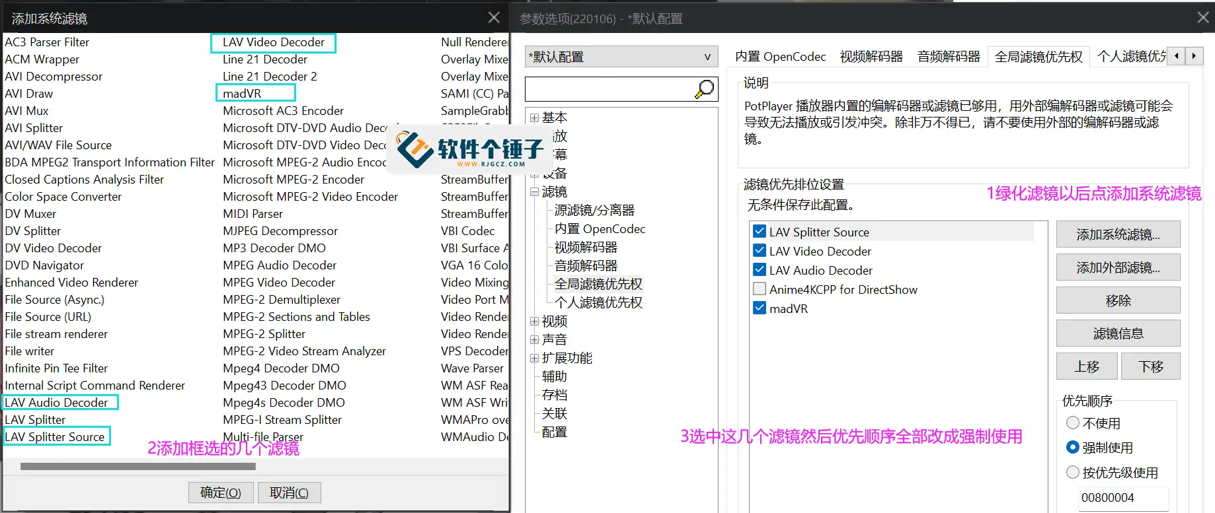The width and height of the screenshot is (1215, 513).
Task: Collapse the 滤镜 tree node
Action: point(534,192)
